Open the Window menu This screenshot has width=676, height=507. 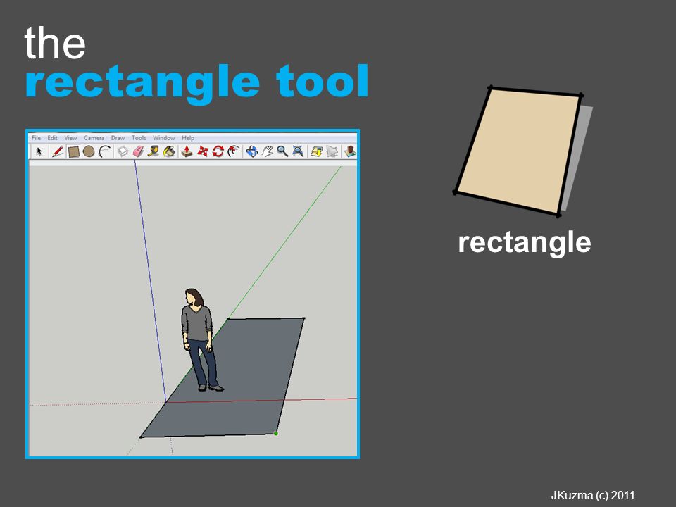pos(164,138)
